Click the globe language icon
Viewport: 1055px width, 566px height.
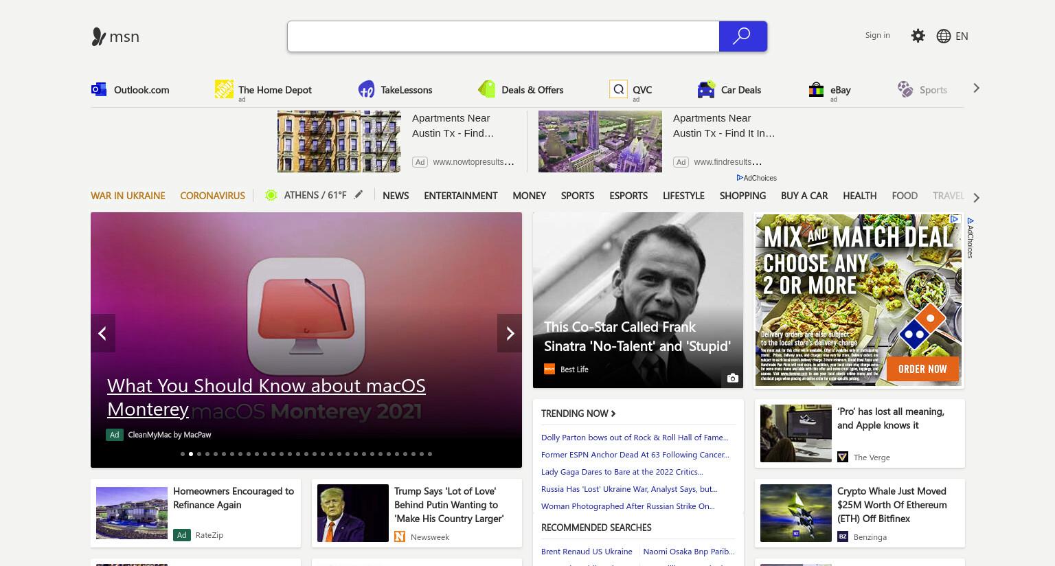pyautogui.click(x=944, y=36)
